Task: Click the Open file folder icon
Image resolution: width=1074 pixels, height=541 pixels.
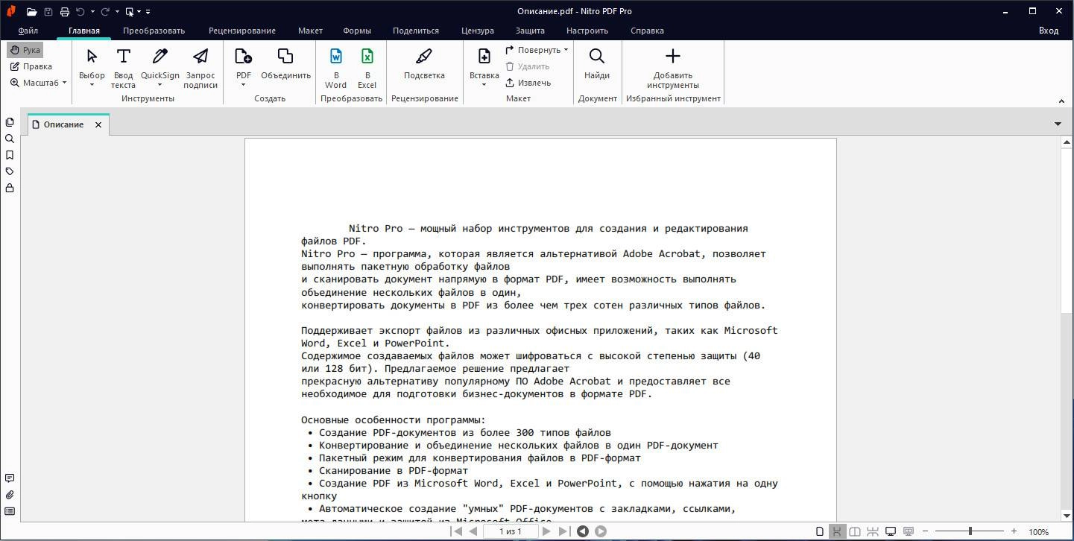Action: (31, 11)
